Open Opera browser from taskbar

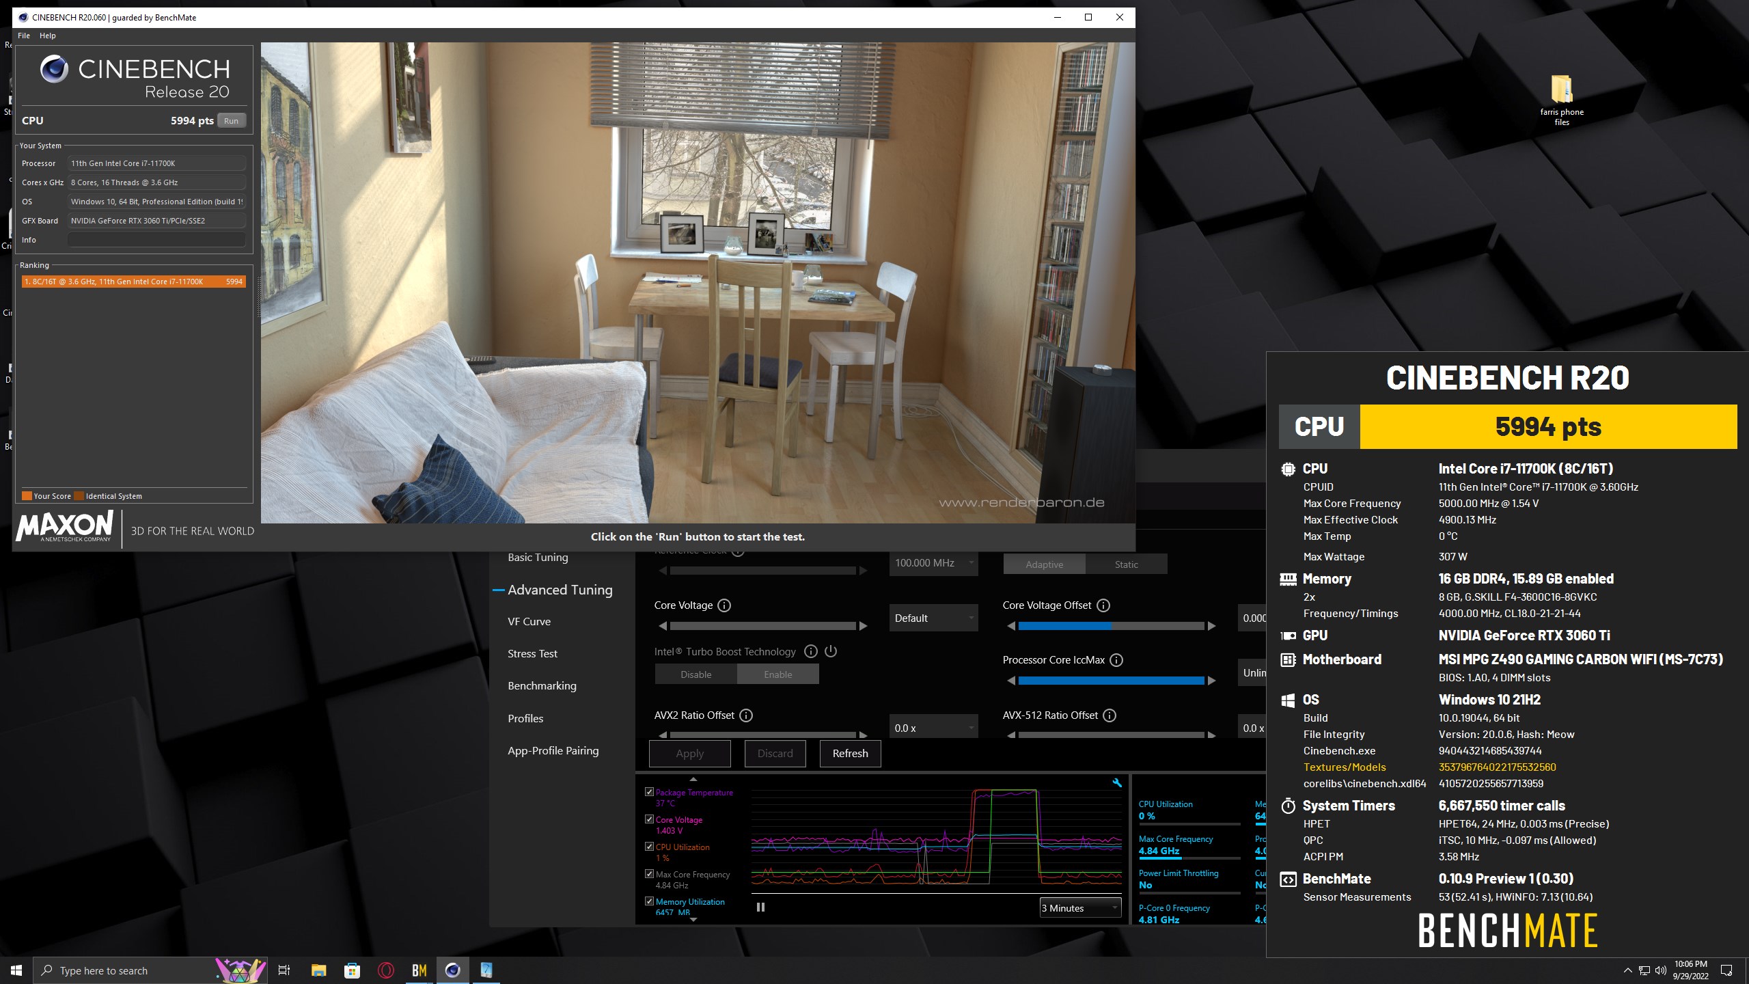point(385,970)
